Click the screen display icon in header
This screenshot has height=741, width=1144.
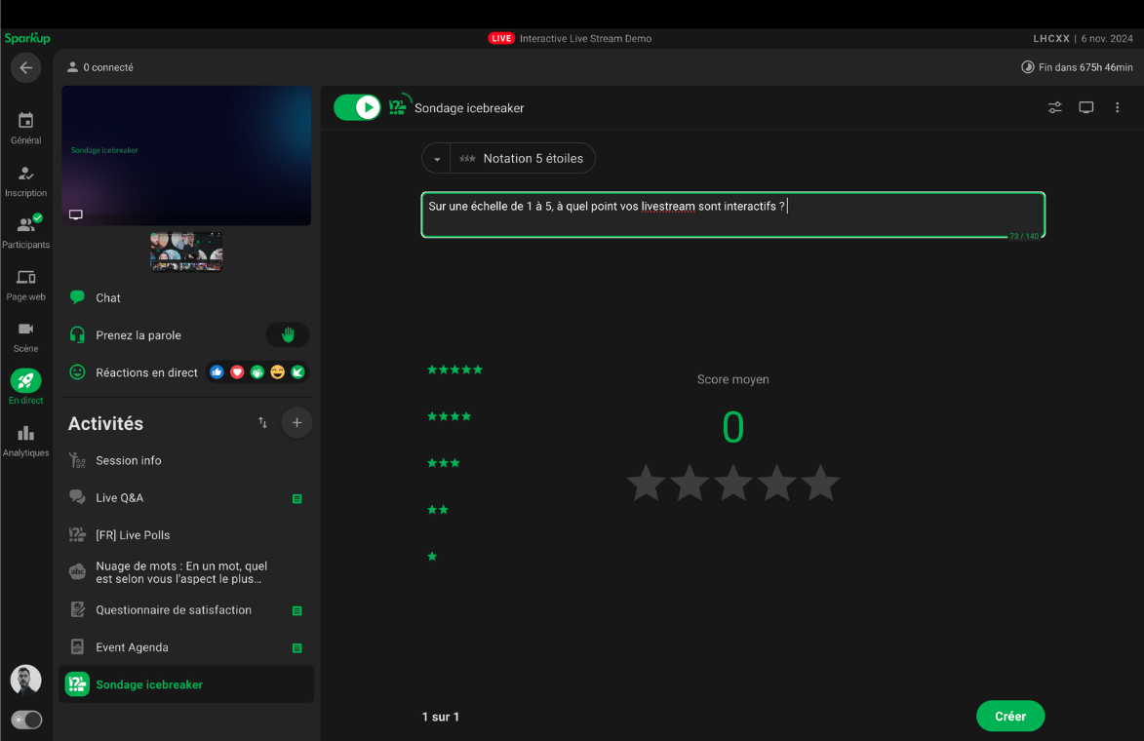click(x=1085, y=107)
